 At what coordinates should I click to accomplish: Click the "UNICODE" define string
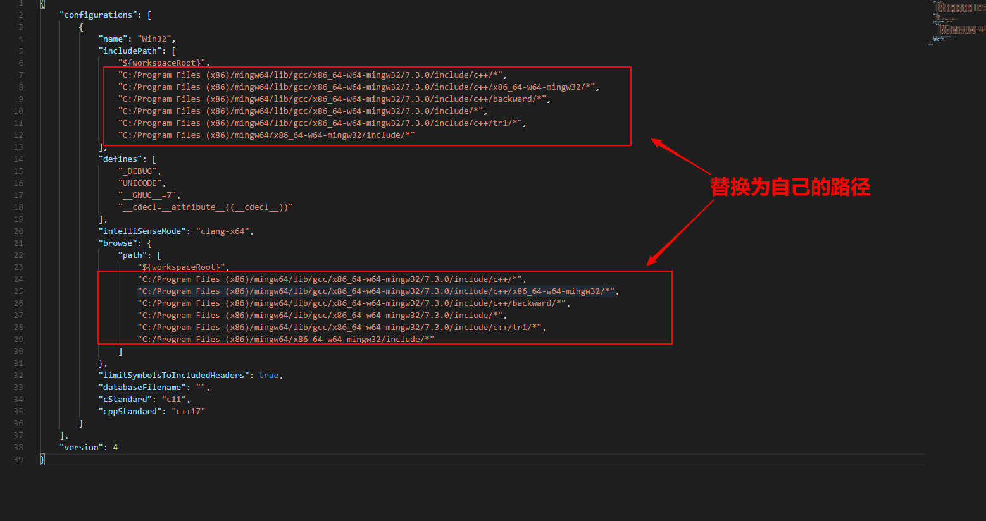(x=142, y=183)
